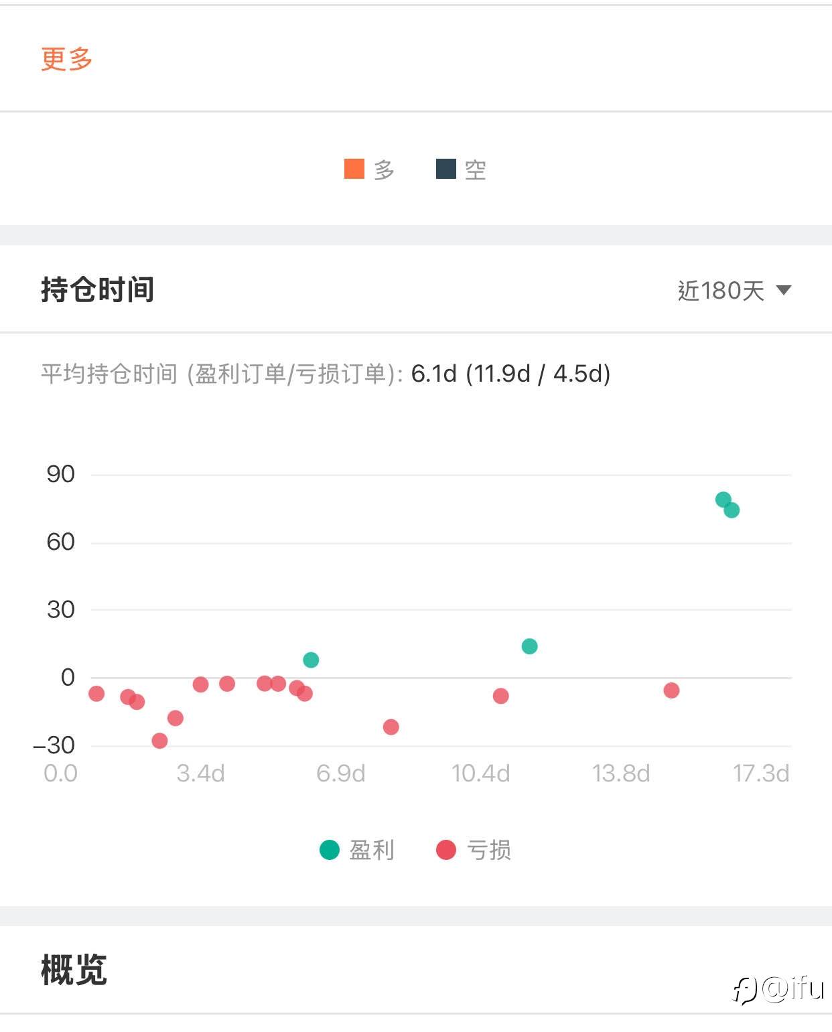
Task: Click the 概览 section heading
Action: click(x=74, y=970)
